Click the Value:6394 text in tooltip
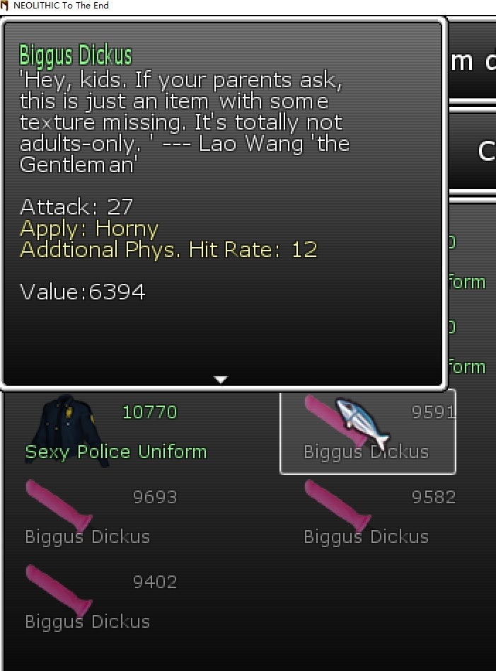This screenshot has width=496, height=671. [83, 292]
